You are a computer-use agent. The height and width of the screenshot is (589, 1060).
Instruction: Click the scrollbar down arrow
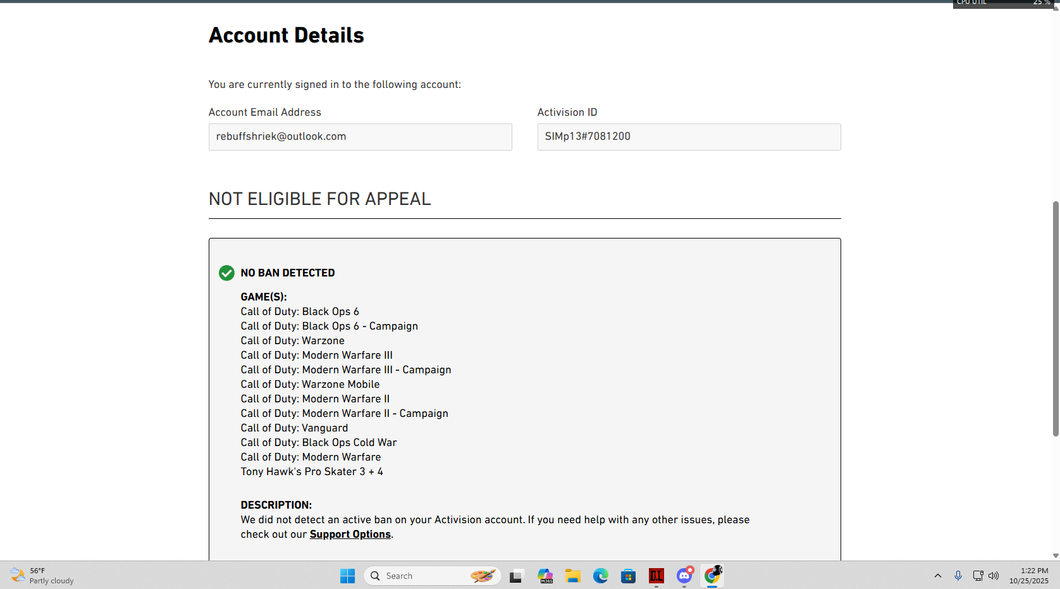pos(1056,555)
